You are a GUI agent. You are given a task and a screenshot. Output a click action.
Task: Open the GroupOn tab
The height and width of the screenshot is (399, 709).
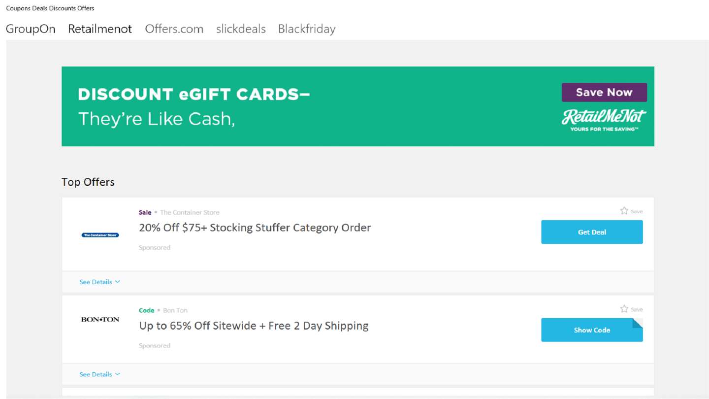click(x=31, y=29)
